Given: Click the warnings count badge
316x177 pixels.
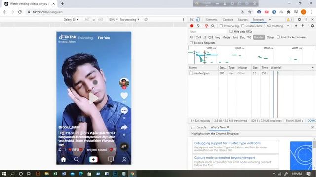Looking at the screenshot, I should pos(289,20).
